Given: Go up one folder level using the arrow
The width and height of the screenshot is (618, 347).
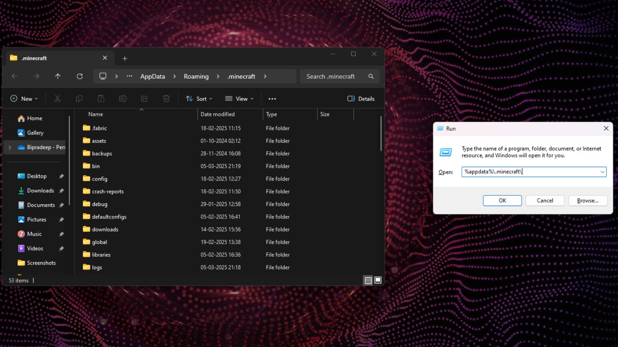Looking at the screenshot, I should (x=58, y=76).
